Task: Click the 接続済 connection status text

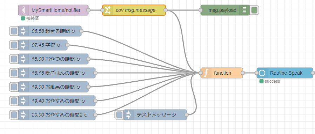Action: (x=33, y=19)
